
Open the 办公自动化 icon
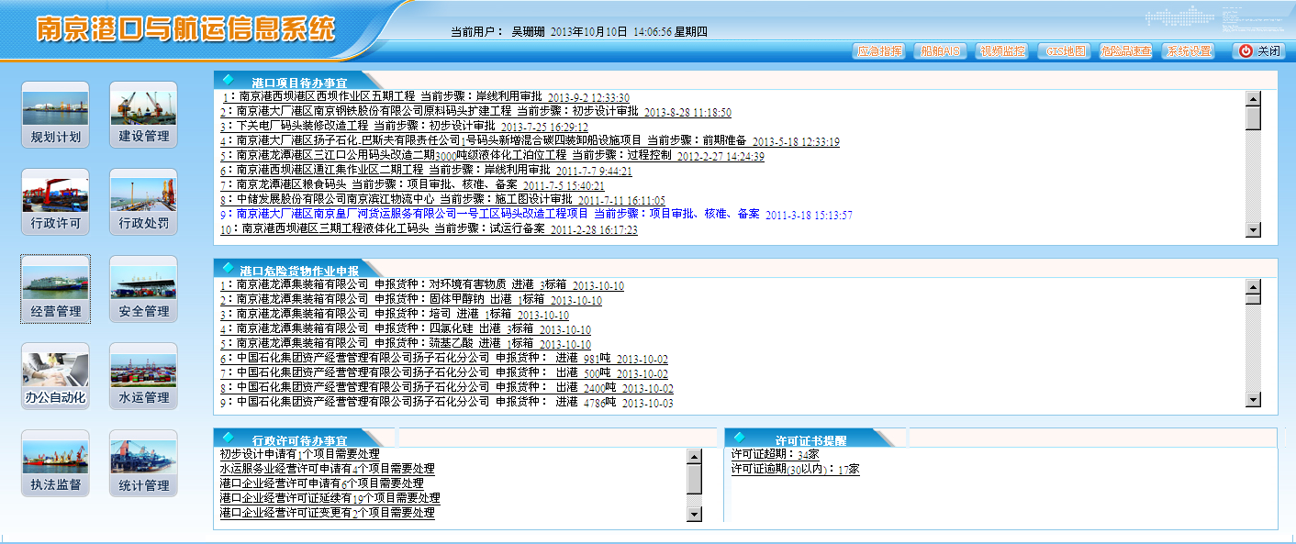(55, 377)
